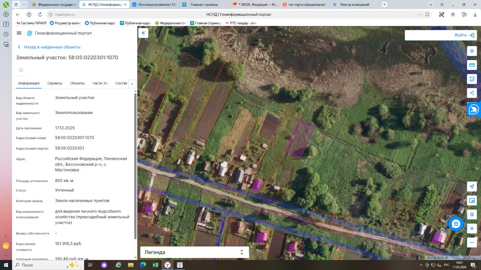Zoom out on the map
This screenshot has width=481, height=270.
[472, 242]
